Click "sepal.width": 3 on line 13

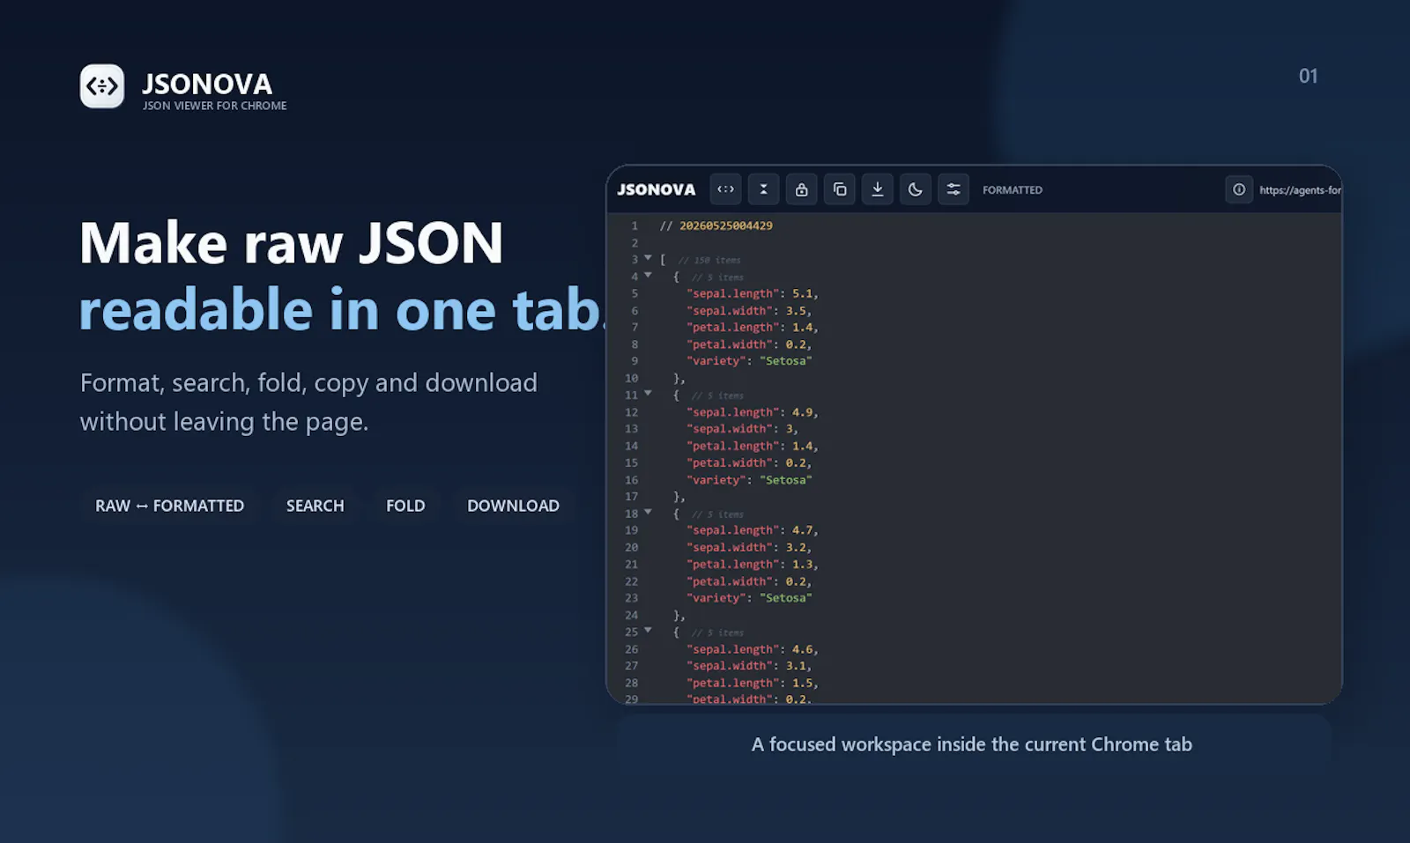(x=742, y=429)
